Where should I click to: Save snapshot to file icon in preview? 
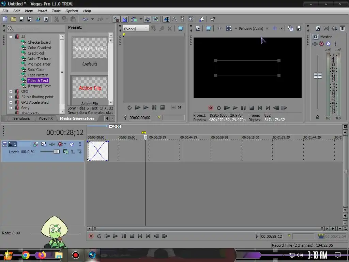click(x=299, y=28)
